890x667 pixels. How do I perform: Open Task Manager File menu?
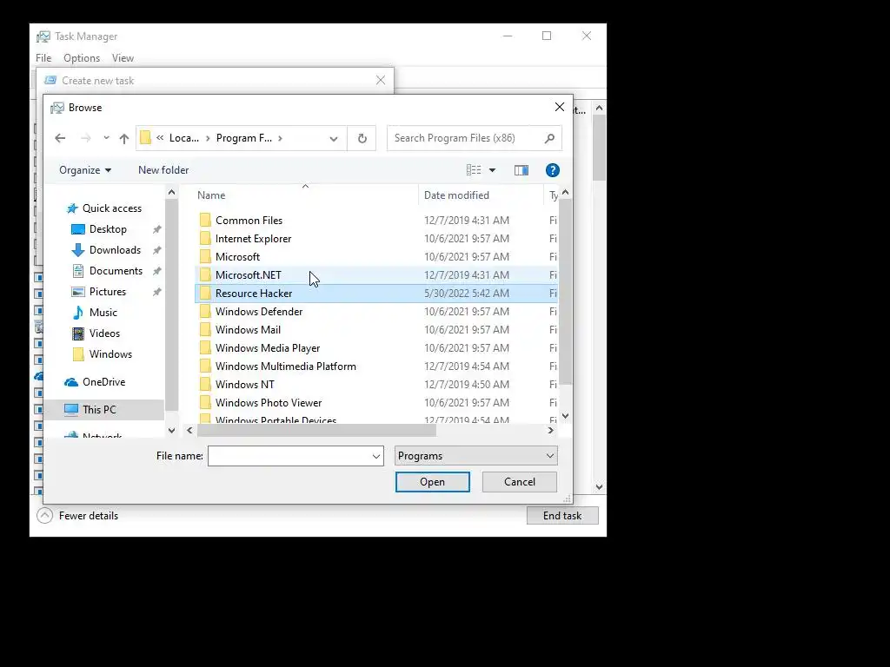pos(43,58)
